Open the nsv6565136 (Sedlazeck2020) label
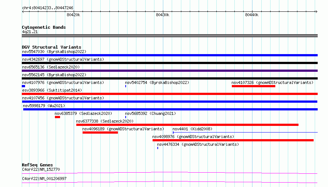This screenshot has width=328, height=187. (x=51, y=67)
